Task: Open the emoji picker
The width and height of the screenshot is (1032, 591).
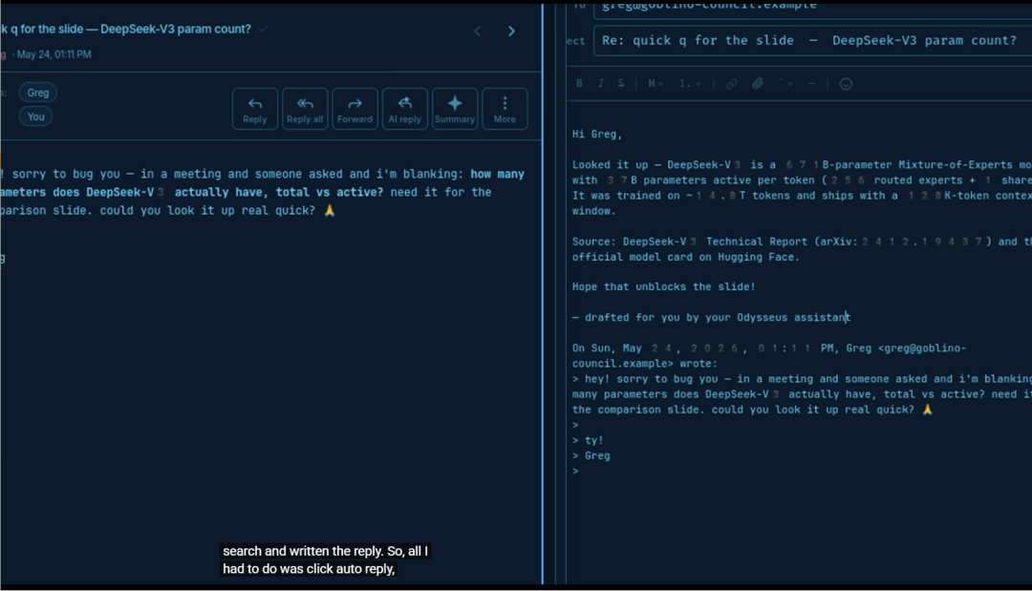Action: pyautogui.click(x=847, y=83)
